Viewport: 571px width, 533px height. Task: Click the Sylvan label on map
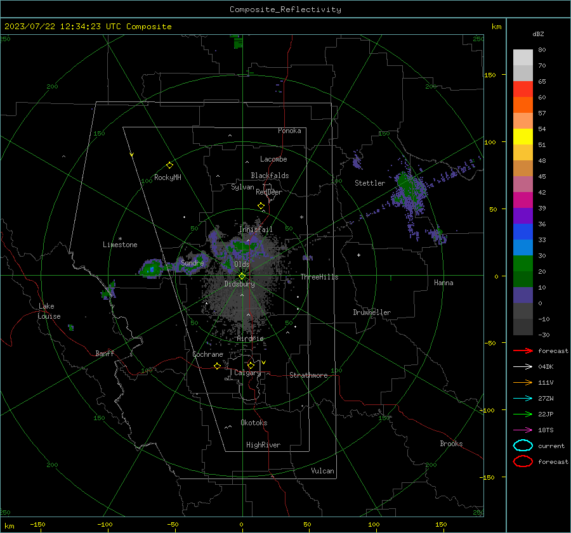pos(242,187)
